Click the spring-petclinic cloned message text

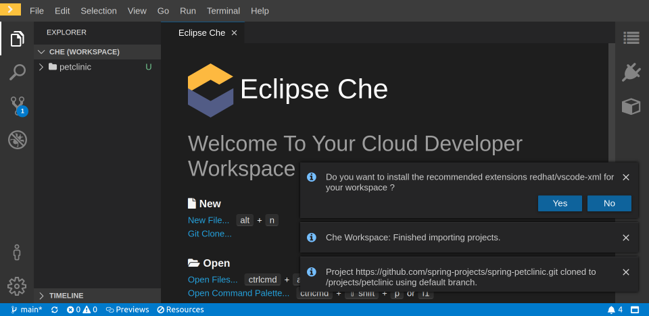point(460,277)
